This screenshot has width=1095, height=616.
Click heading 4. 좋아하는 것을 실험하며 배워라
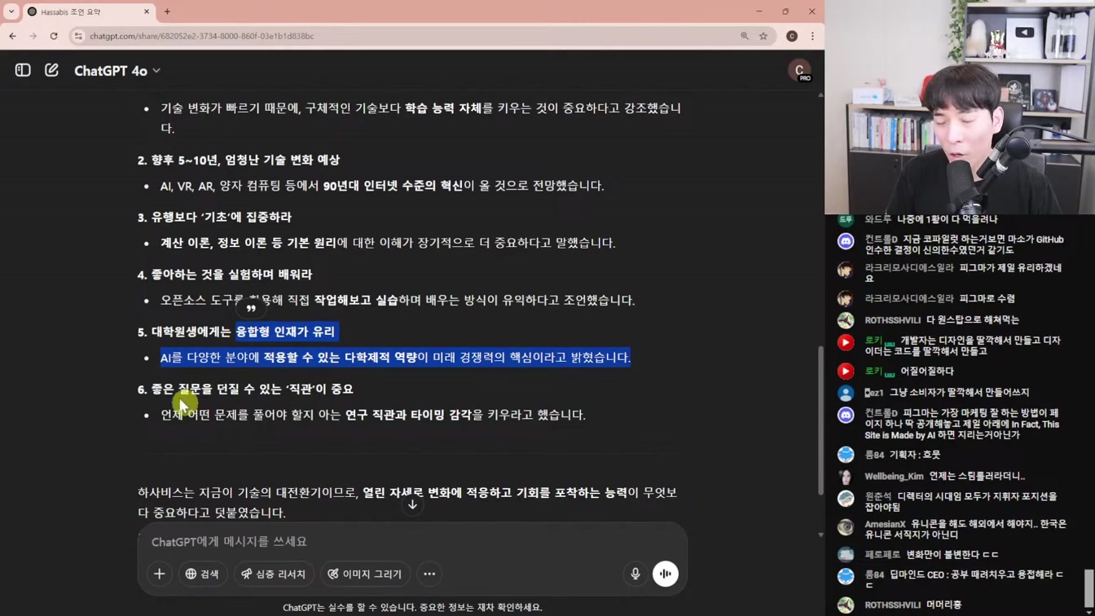(225, 275)
